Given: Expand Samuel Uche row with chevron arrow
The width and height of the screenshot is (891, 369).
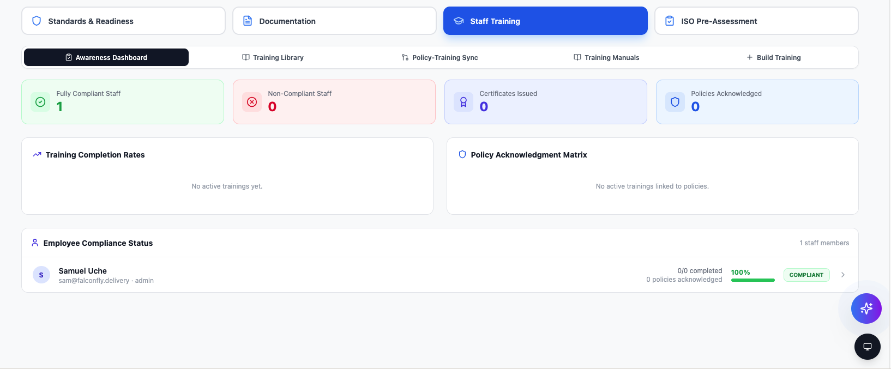Looking at the screenshot, I should pos(843,275).
